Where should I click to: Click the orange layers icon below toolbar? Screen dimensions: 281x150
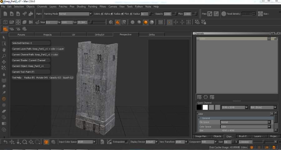click(x=5, y=29)
